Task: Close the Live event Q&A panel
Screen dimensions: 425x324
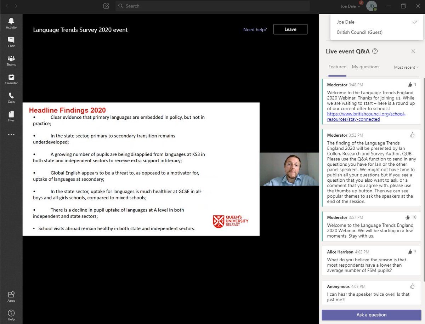Action: click(x=413, y=51)
